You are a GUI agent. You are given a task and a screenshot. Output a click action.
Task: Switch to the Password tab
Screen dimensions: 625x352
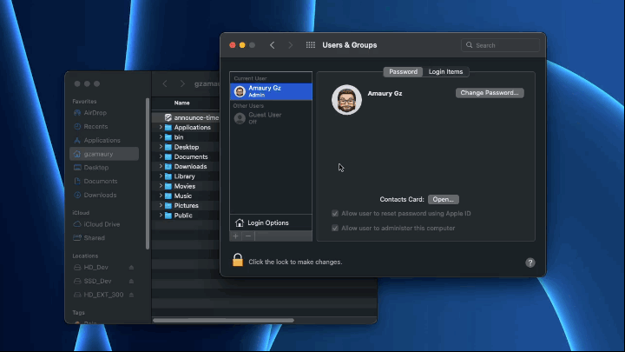(x=403, y=72)
